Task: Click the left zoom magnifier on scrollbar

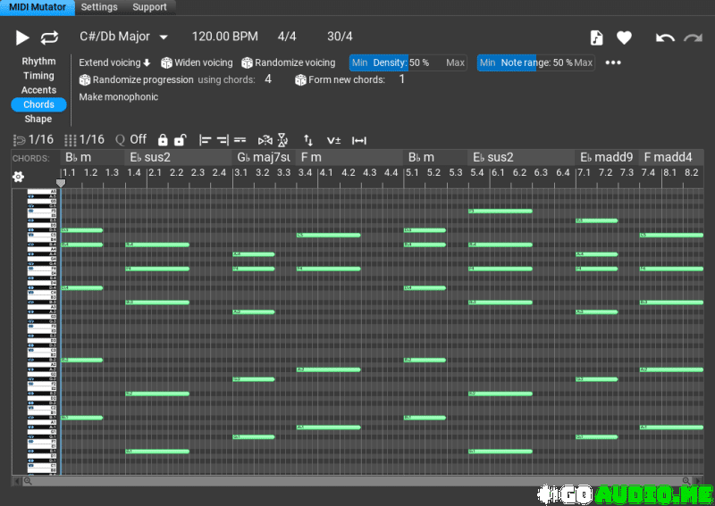Action: pyautogui.click(x=28, y=481)
